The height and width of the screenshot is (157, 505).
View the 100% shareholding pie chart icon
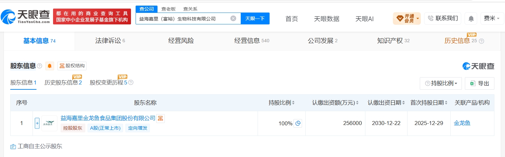[298, 123]
